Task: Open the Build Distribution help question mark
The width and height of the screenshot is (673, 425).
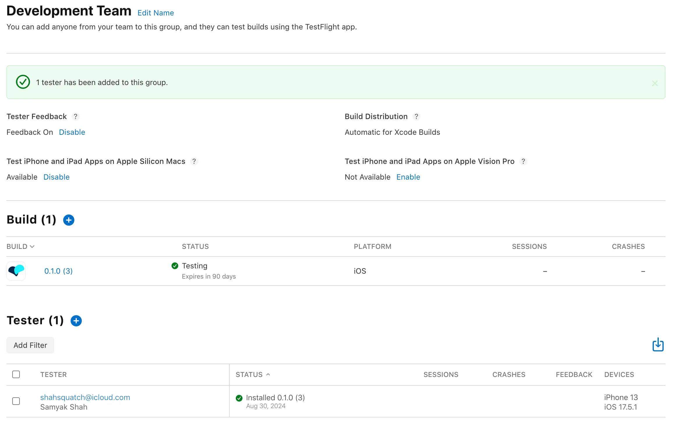Action: point(416,116)
